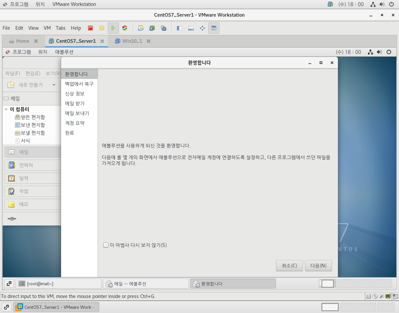The image size is (399, 313).
Task: Open the File menu in VMware
Action: (x=6, y=28)
